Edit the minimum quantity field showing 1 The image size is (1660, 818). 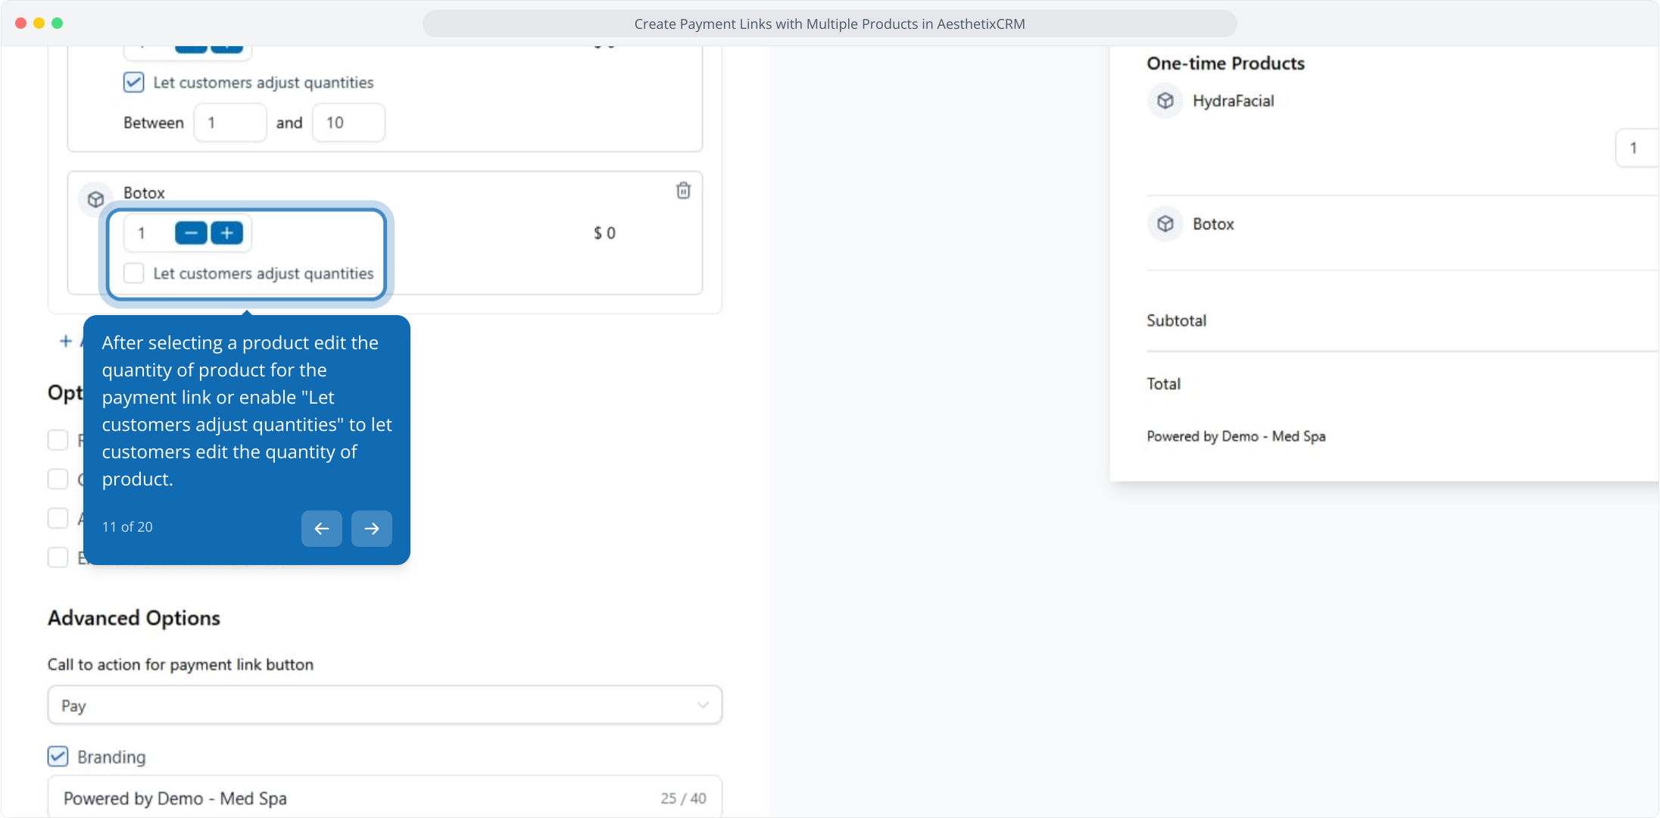(229, 123)
